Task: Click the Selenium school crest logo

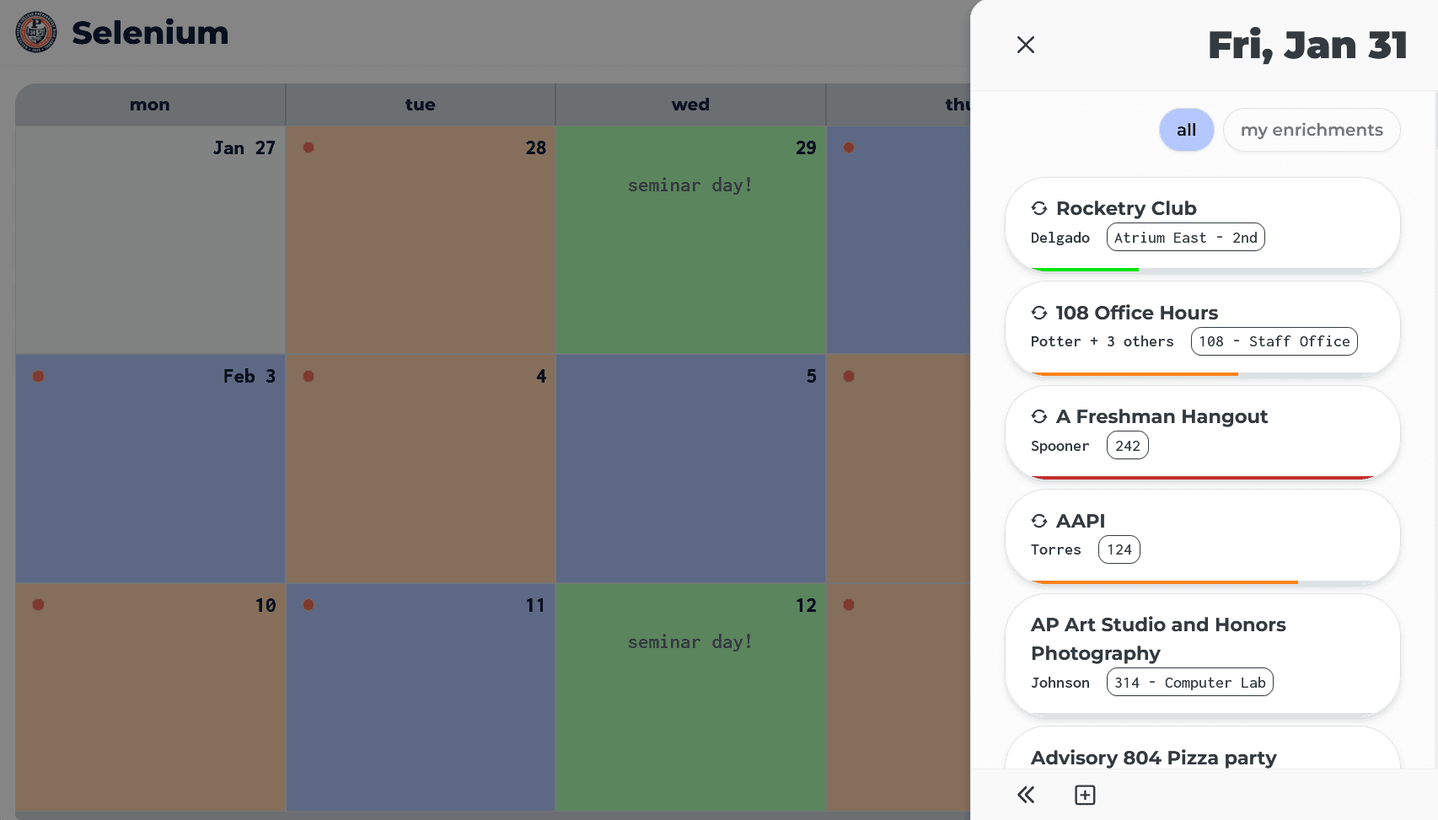Action: click(36, 32)
